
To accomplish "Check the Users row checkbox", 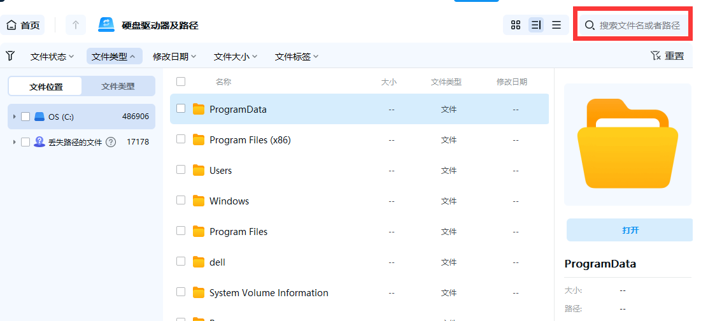I will [181, 170].
